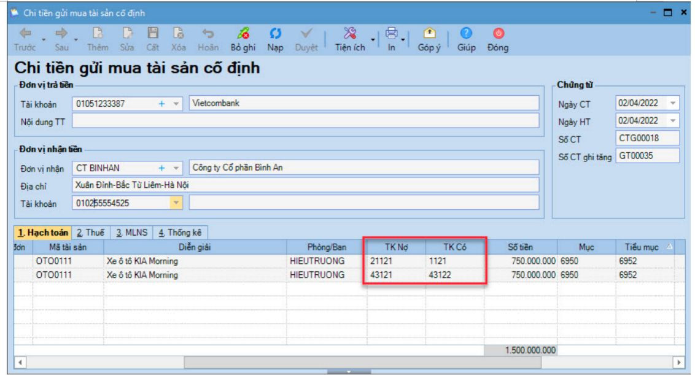Select TK Có cell 43122
The image size is (695, 375).
(455, 275)
